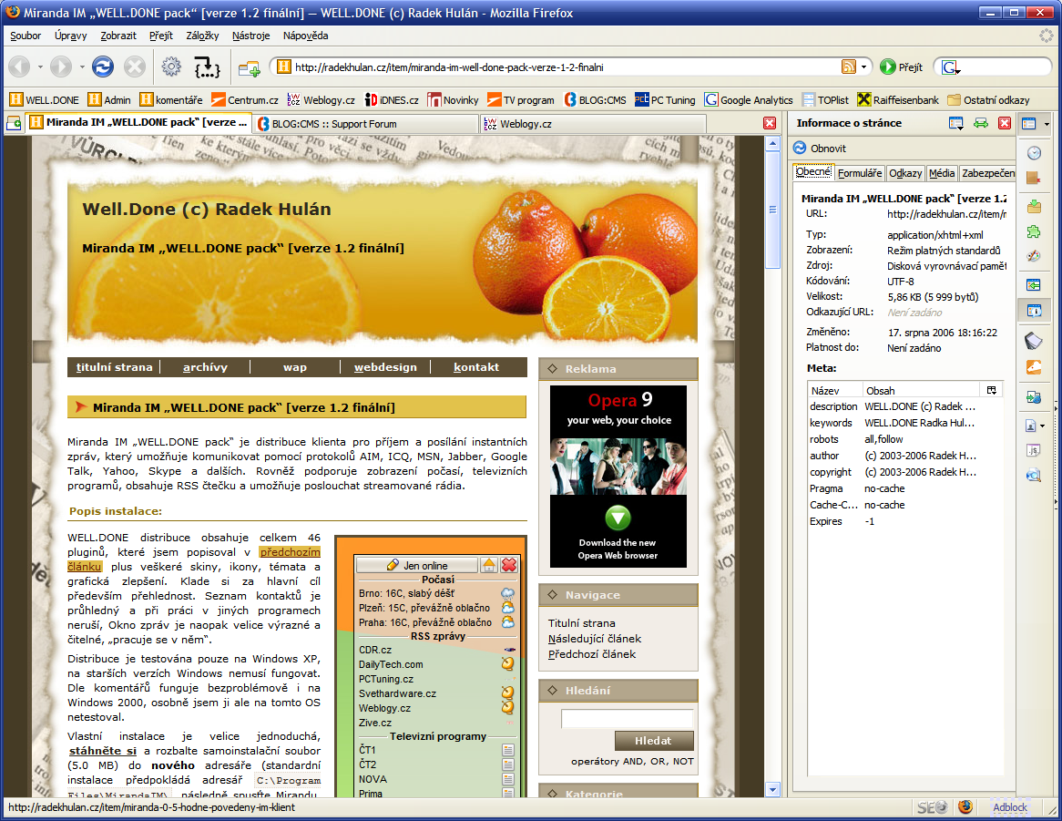Select the Média tab in page info
1062x821 pixels.
942,173
